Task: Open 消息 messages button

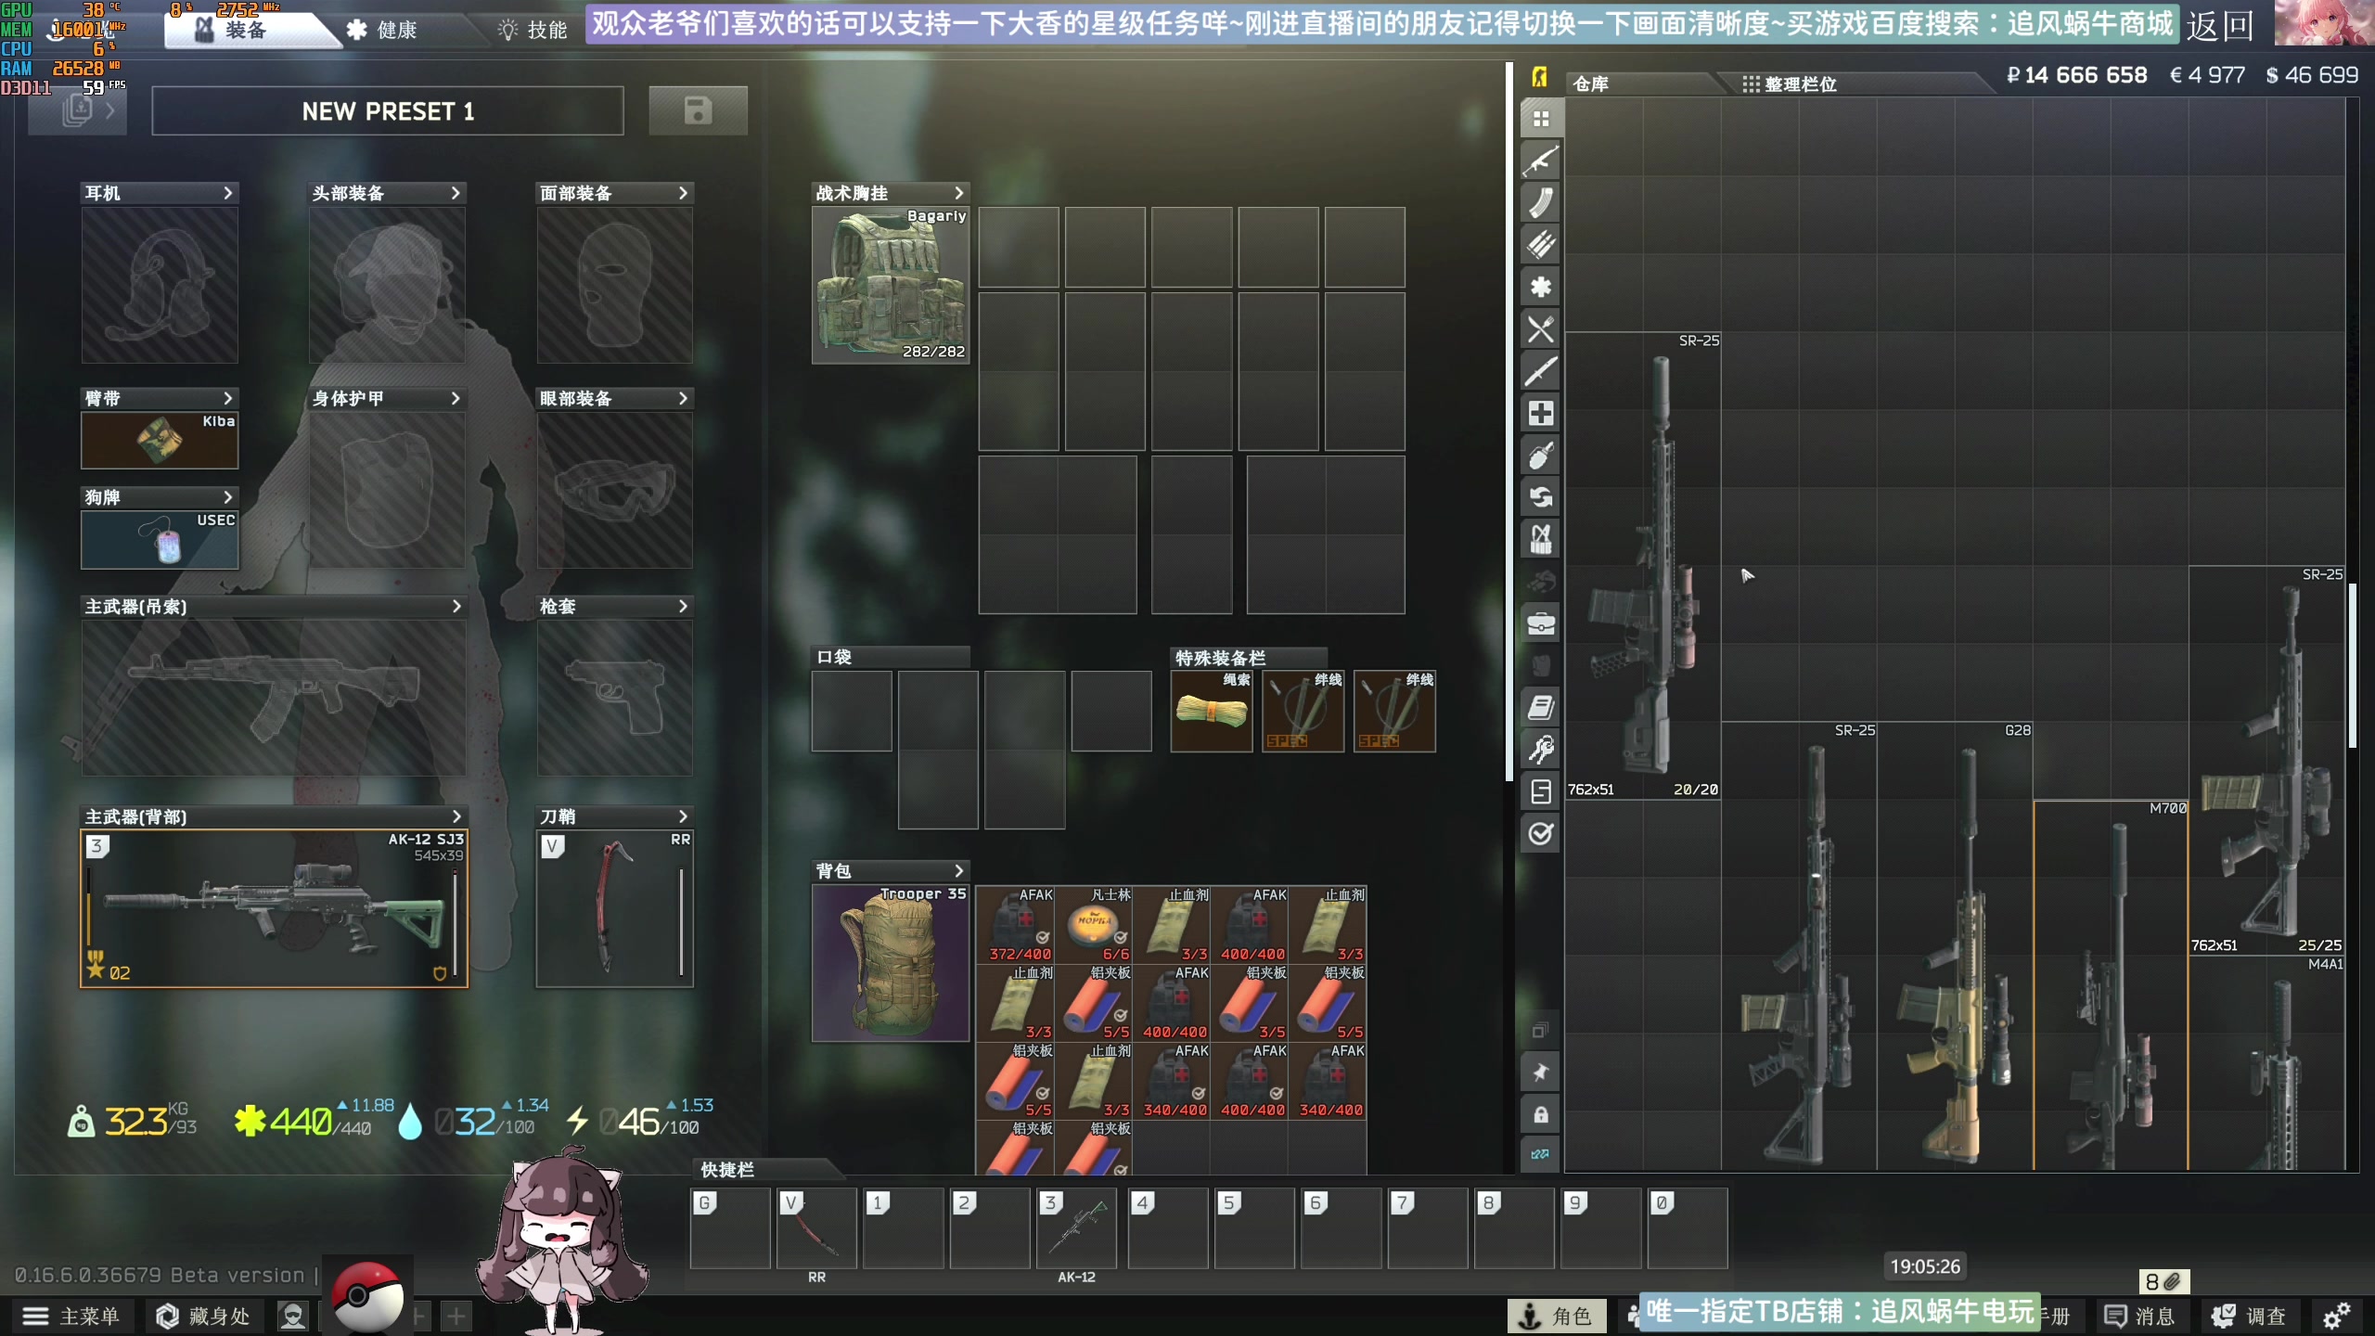Action: pyautogui.click(x=2139, y=1316)
